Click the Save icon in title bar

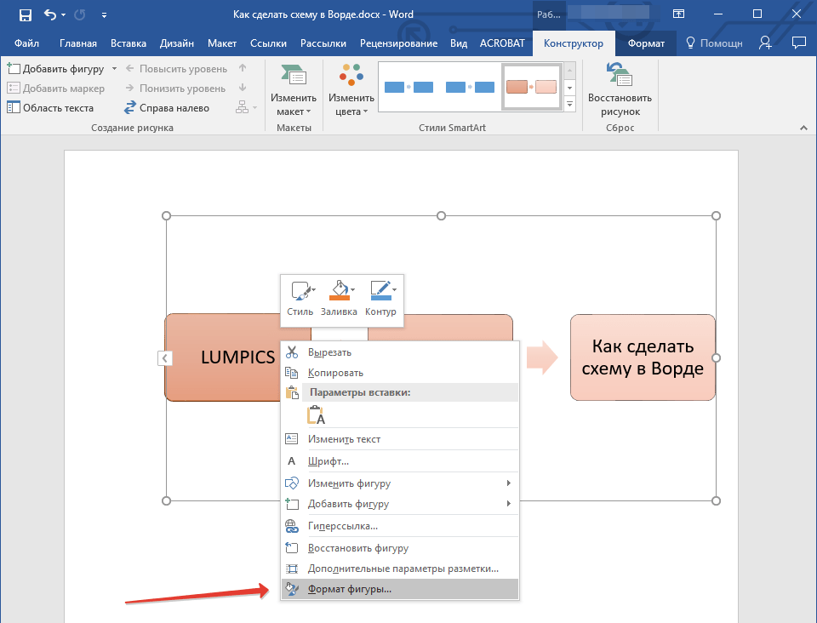click(26, 14)
